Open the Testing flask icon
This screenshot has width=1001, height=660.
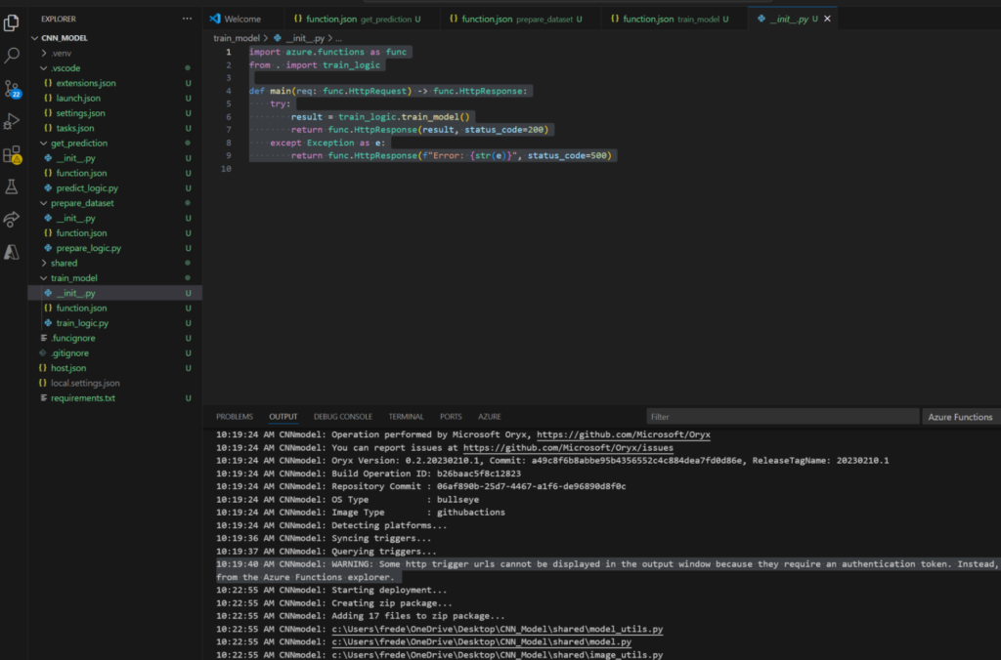pyautogui.click(x=12, y=186)
